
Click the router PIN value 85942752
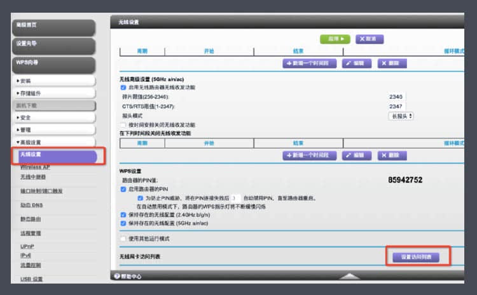pyautogui.click(x=405, y=180)
